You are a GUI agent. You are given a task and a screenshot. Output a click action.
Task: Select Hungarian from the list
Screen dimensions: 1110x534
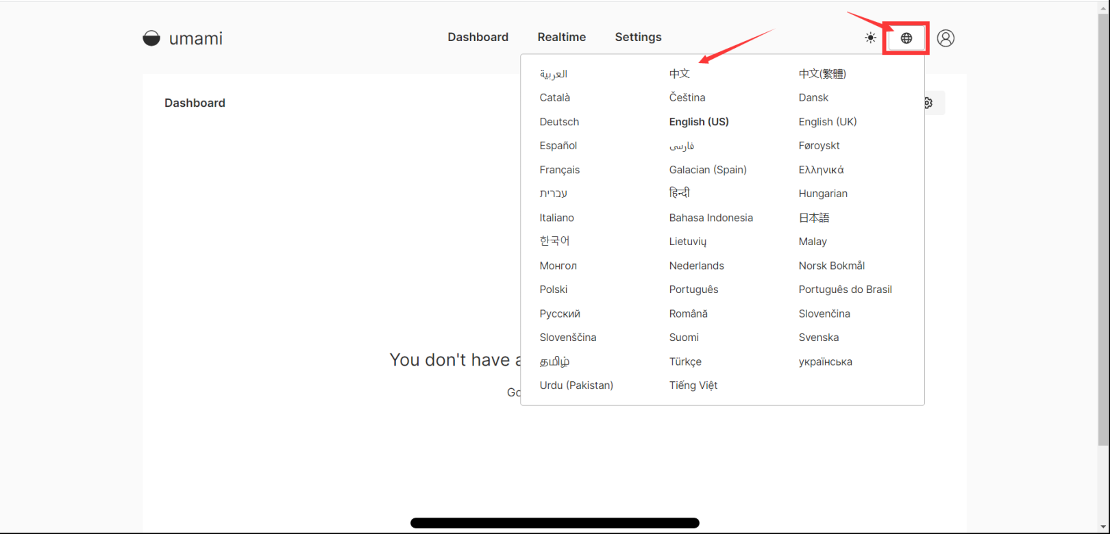tap(823, 194)
